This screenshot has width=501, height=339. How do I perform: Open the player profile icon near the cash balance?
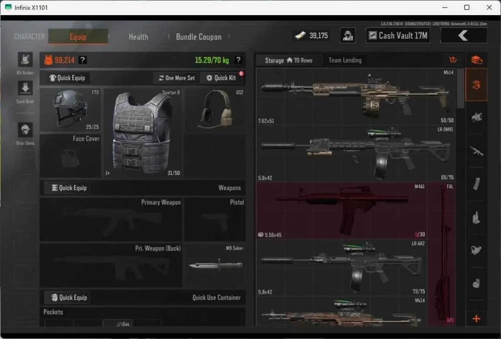[x=348, y=36]
